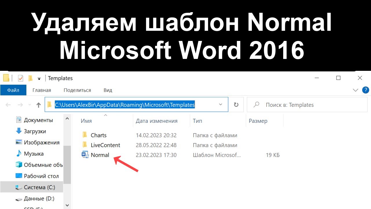This screenshot has width=371, height=209.
Task: Click the search magnifier icon
Action: (256, 105)
